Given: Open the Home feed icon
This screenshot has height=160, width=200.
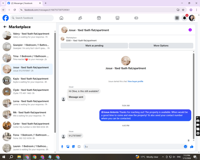Looking at the screenshot, I should click(61, 18).
